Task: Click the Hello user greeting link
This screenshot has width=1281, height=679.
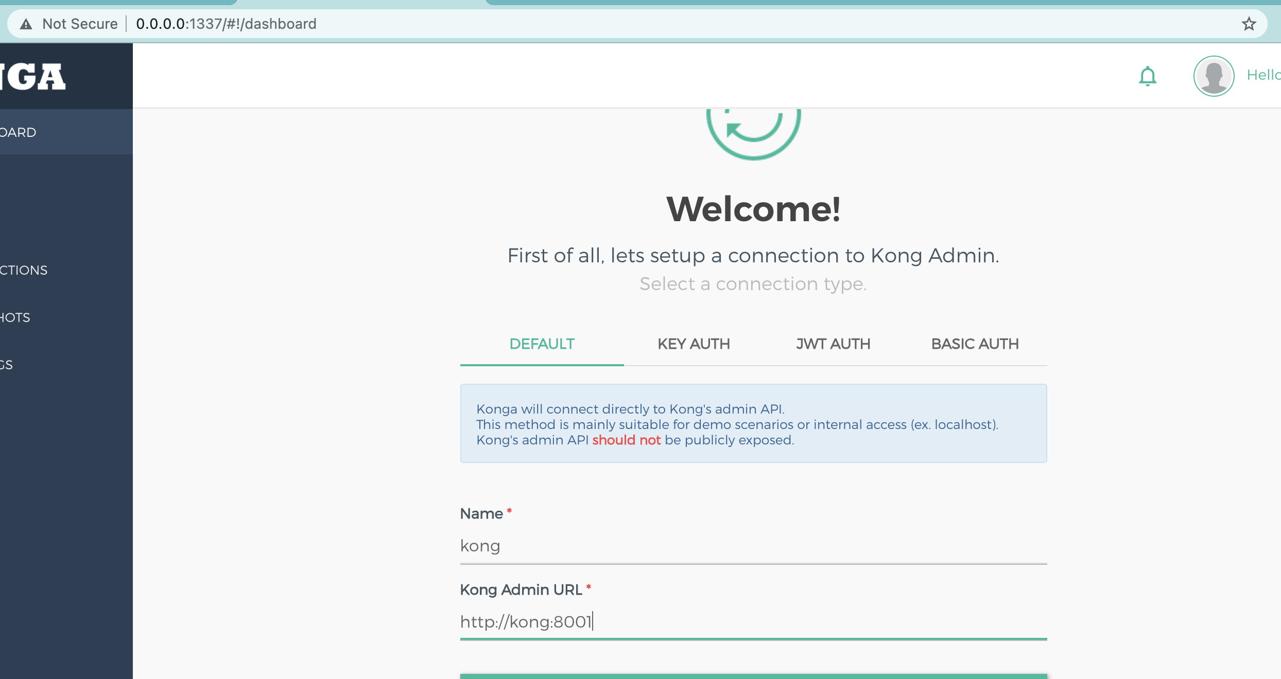Action: 1262,75
